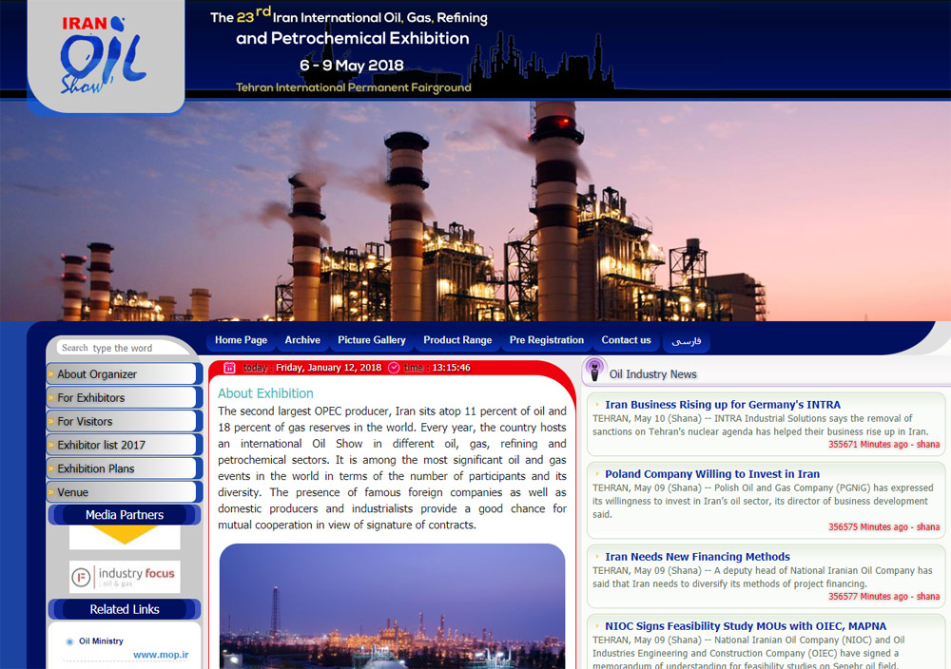This screenshot has height=669, width=951.
Task: Click the time display 13:15:46
Action: [x=451, y=367]
